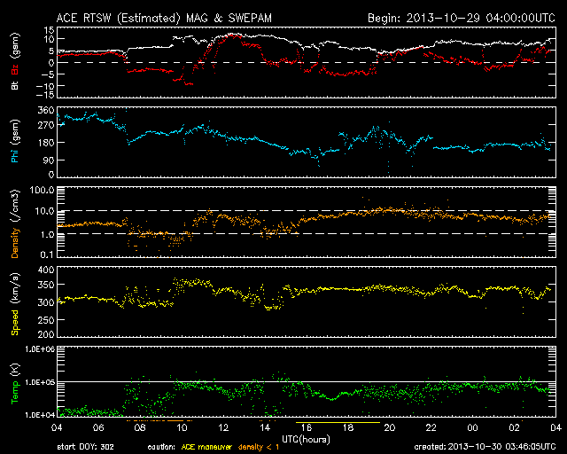Click the orange 'Density' axis label
The height and width of the screenshot is (454, 567).
point(15,243)
